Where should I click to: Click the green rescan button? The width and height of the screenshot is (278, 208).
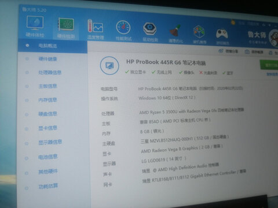click(269, 65)
